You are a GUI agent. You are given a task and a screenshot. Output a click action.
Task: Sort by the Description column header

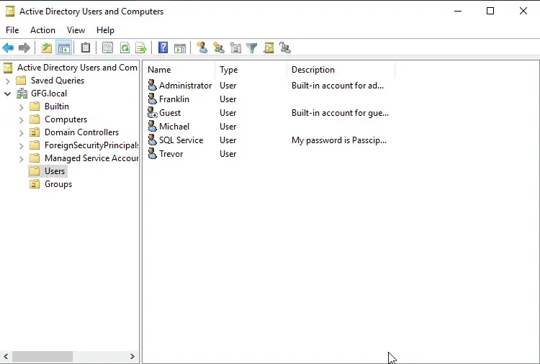(x=341, y=70)
